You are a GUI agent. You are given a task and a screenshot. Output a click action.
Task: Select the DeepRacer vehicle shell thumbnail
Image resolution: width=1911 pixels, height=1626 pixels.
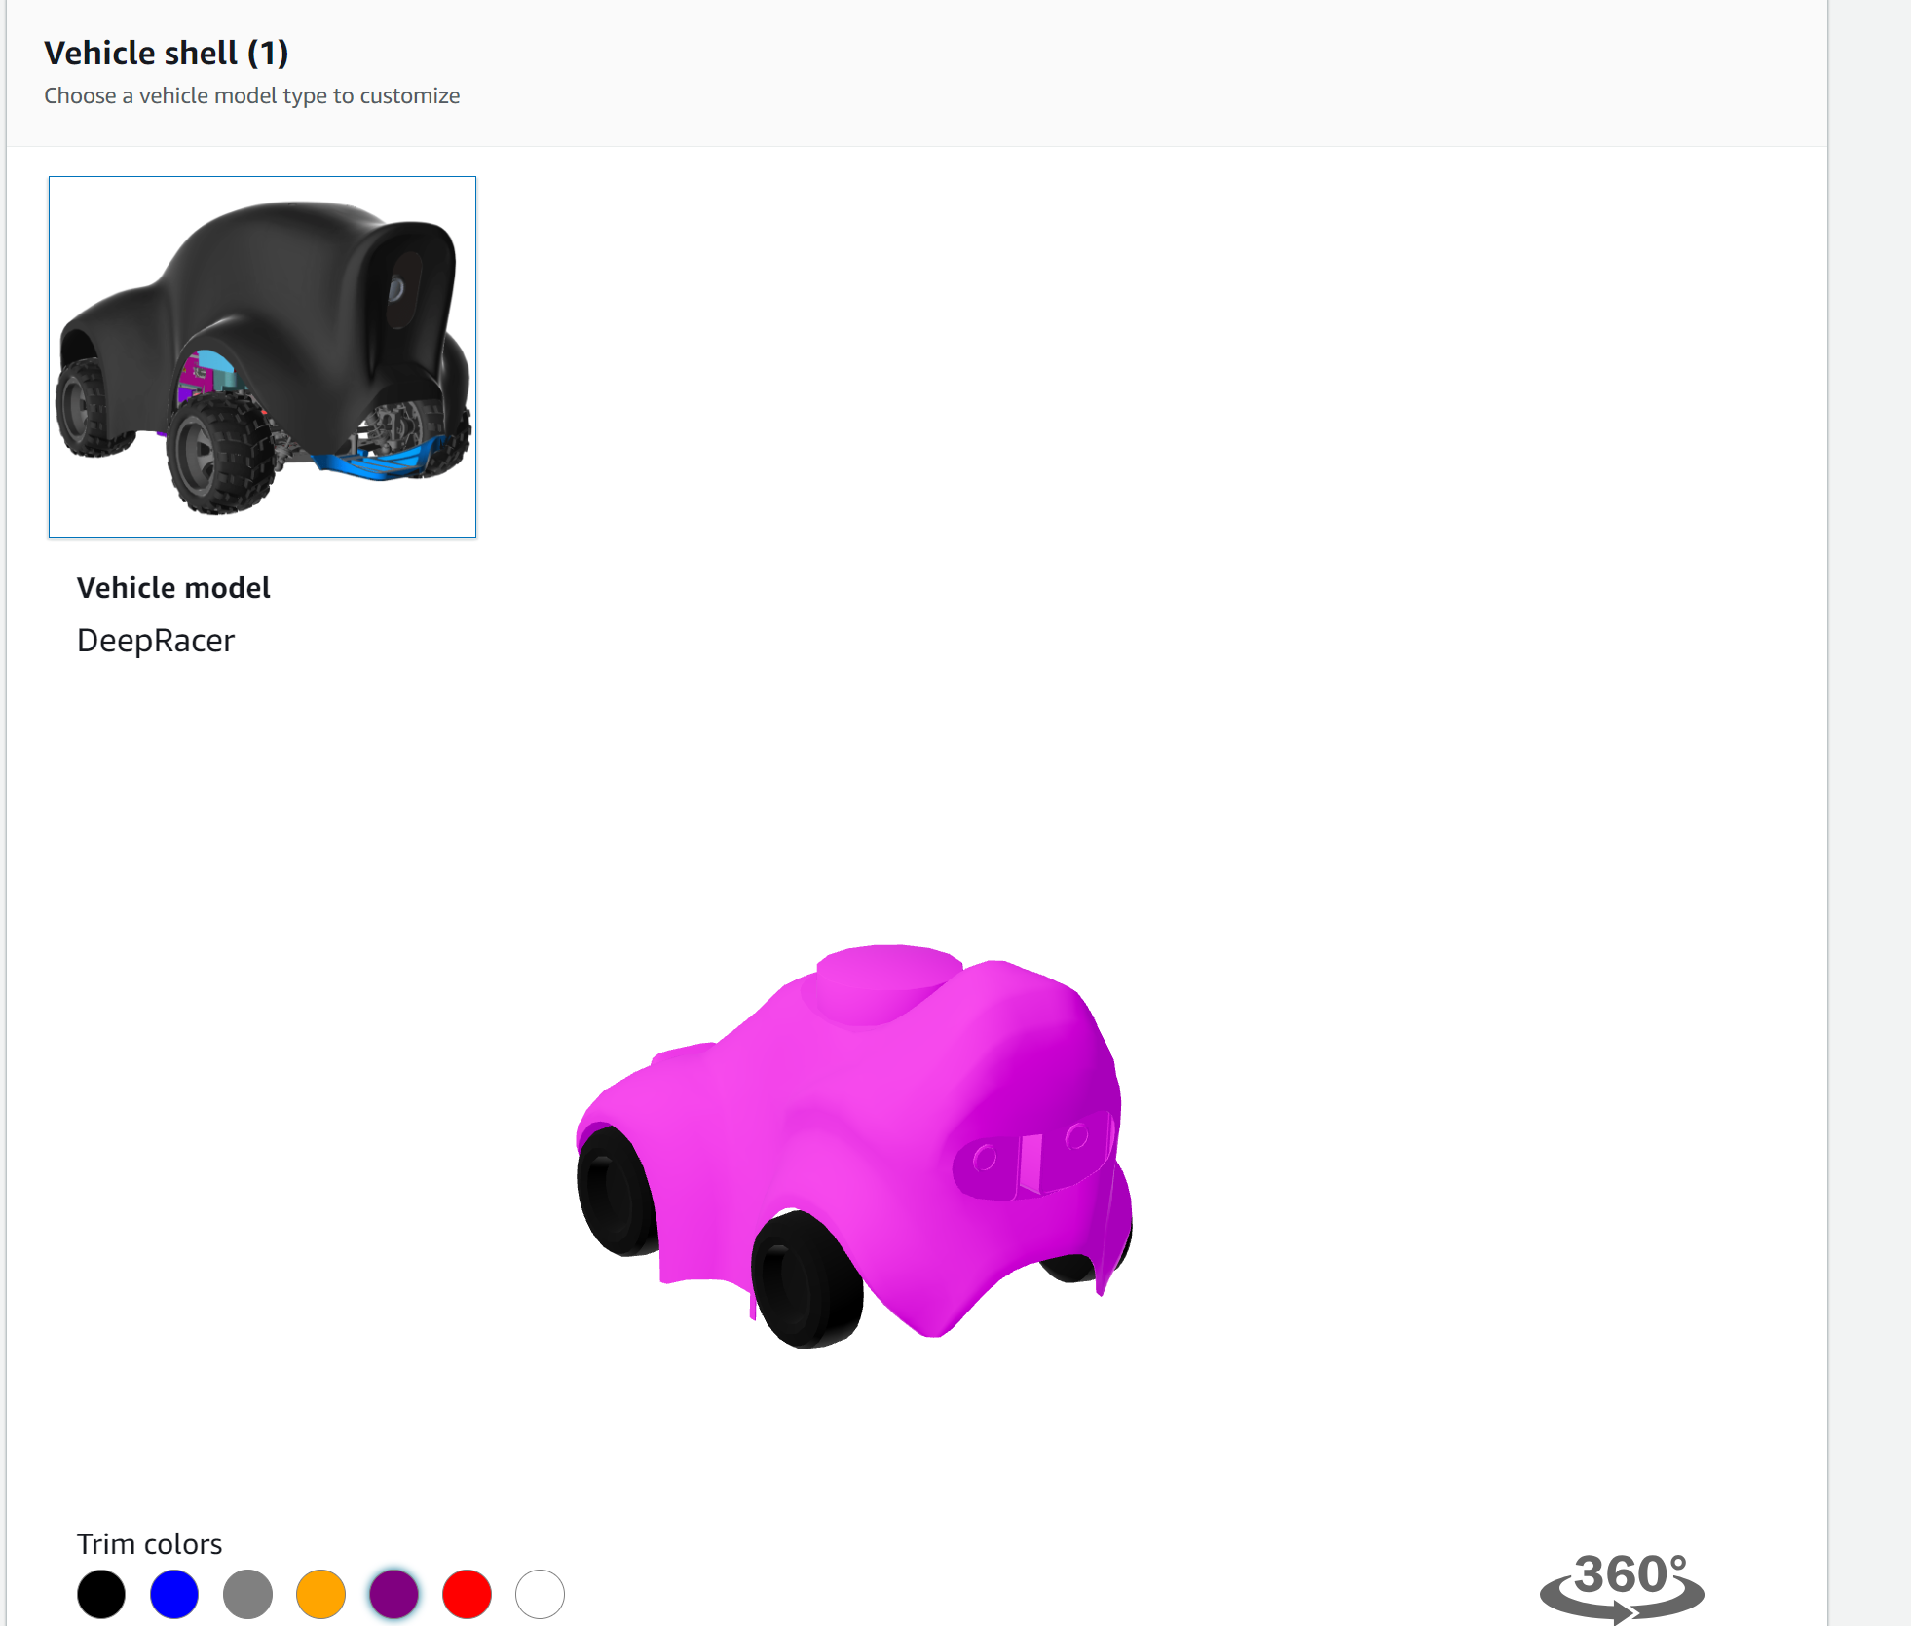point(262,356)
